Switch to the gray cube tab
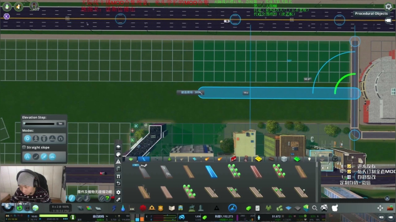 pos(284,159)
